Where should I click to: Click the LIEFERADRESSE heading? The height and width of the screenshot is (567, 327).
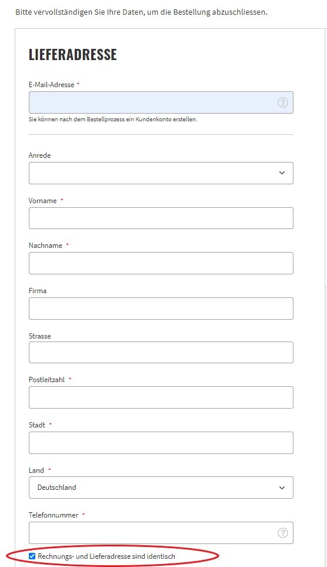72,55
